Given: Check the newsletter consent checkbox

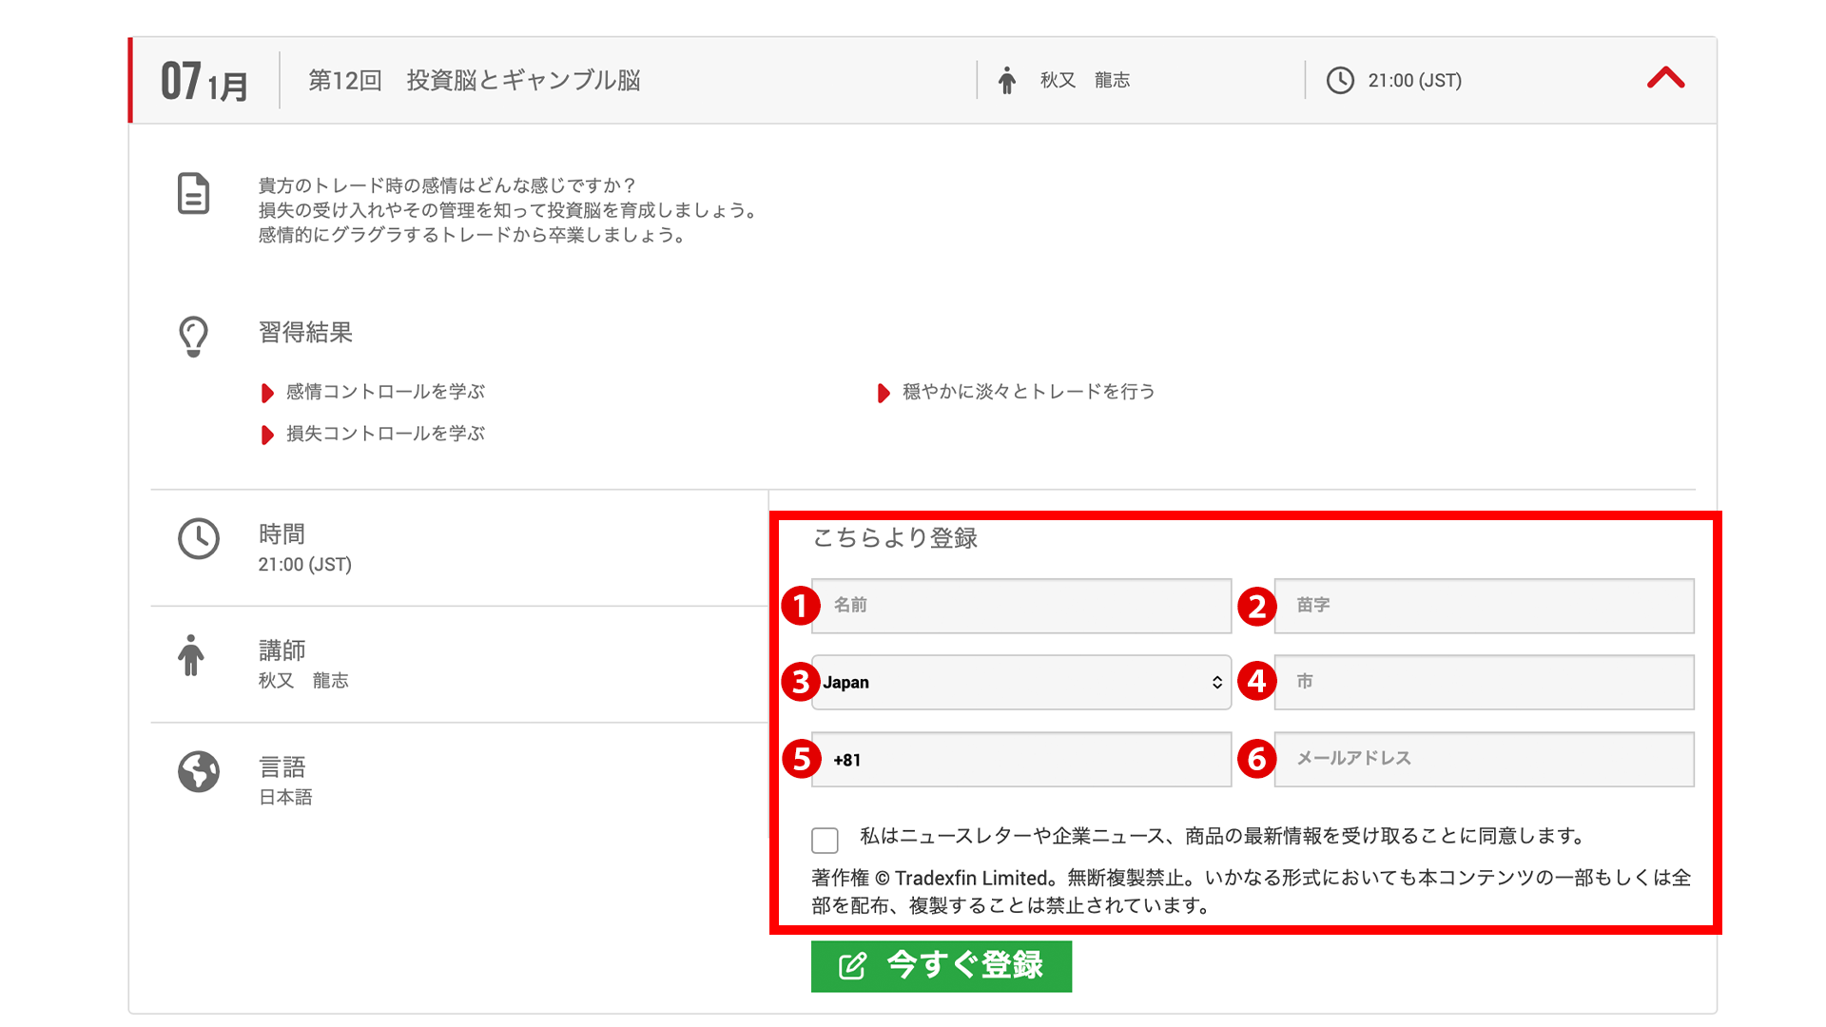Looking at the screenshot, I should point(825,840).
